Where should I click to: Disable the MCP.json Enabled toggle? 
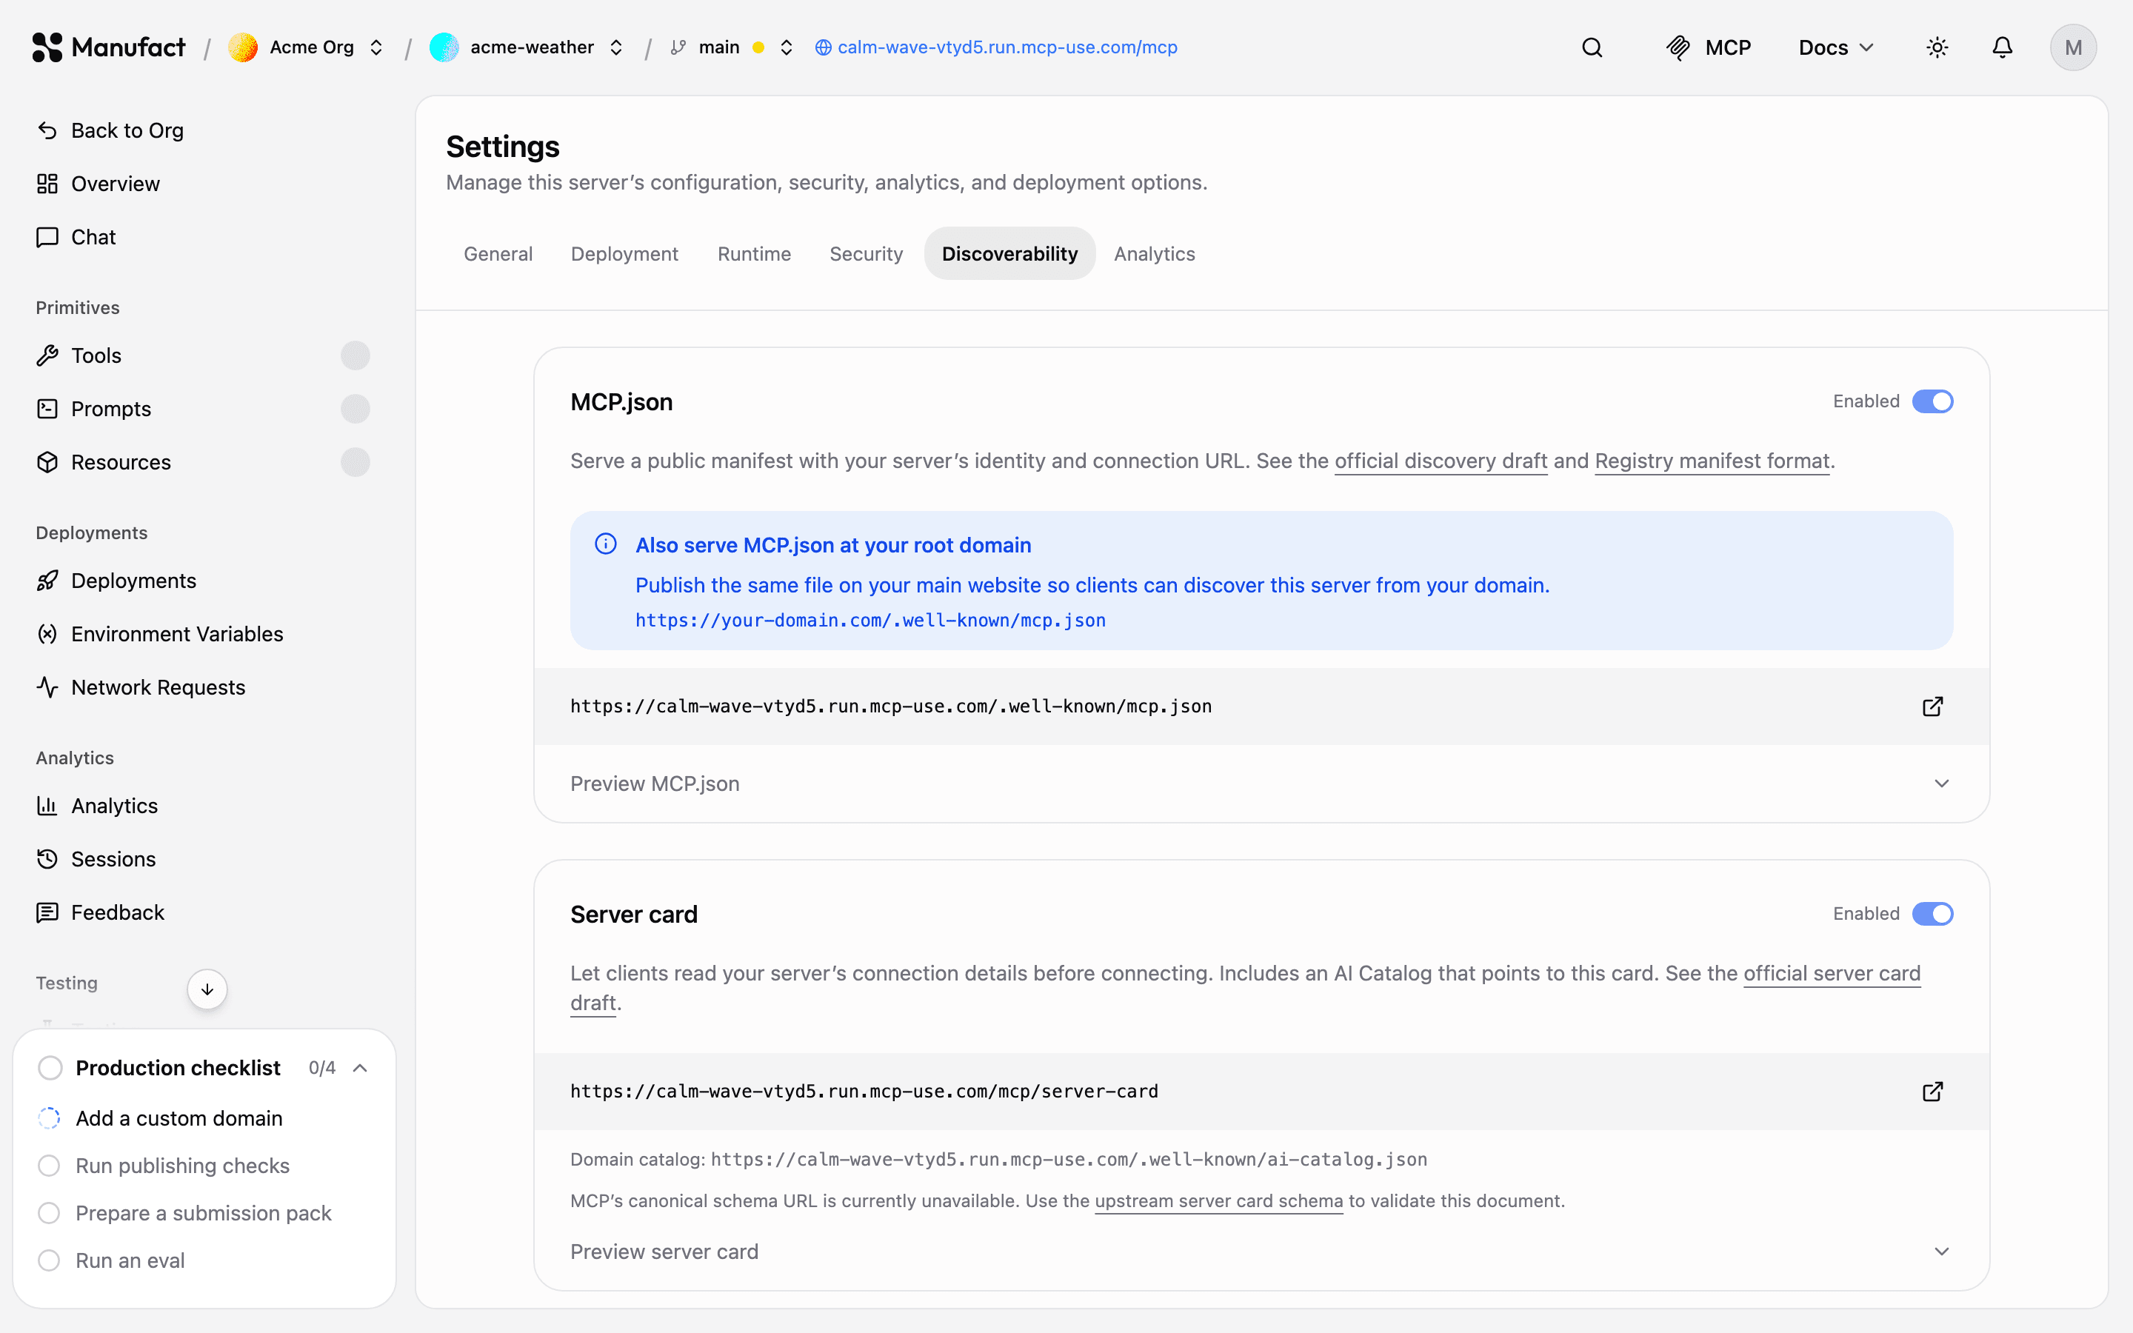pyautogui.click(x=1932, y=401)
